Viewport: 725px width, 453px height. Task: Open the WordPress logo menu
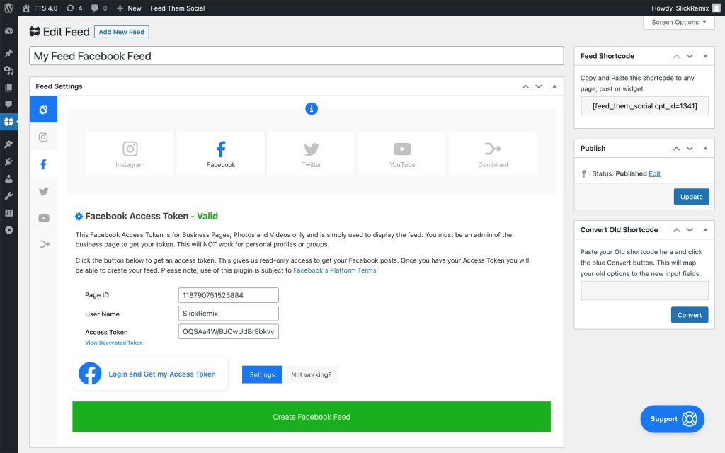tap(8, 8)
